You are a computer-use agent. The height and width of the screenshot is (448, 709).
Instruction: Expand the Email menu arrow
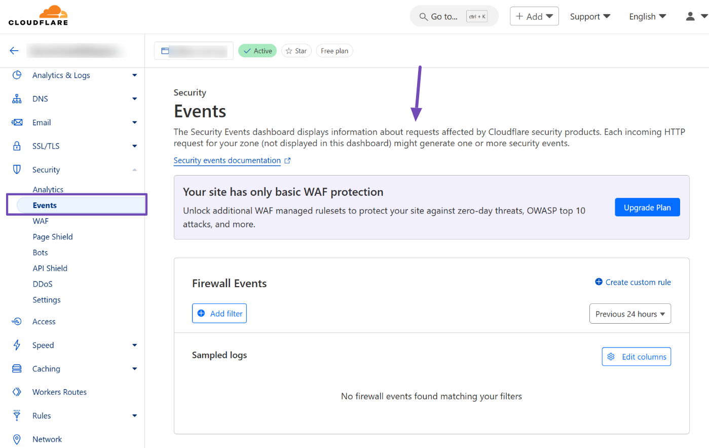click(134, 122)
